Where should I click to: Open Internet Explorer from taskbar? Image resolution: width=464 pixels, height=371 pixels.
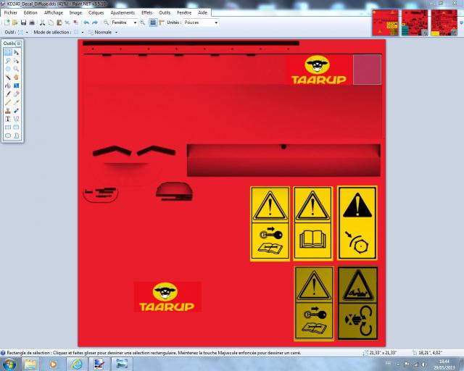click(76, 364)
